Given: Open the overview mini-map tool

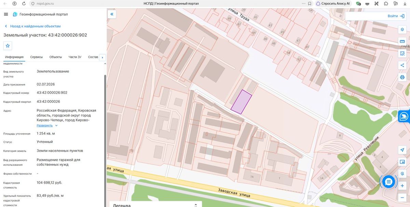Looking at the screenshot, I should [x=402, y=162].
